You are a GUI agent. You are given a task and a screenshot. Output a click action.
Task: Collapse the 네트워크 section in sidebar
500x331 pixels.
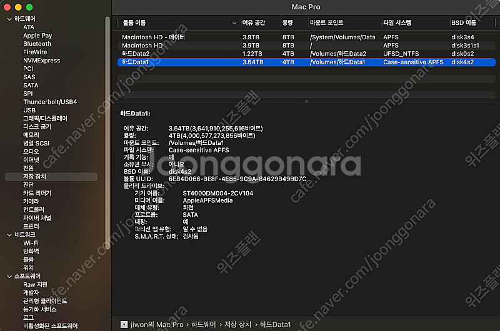point(9,235)
